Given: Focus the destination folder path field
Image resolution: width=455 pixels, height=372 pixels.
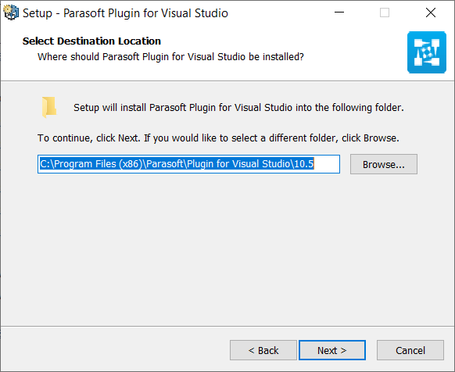Looking at the screenshot, I should click(x=188, y=164).
